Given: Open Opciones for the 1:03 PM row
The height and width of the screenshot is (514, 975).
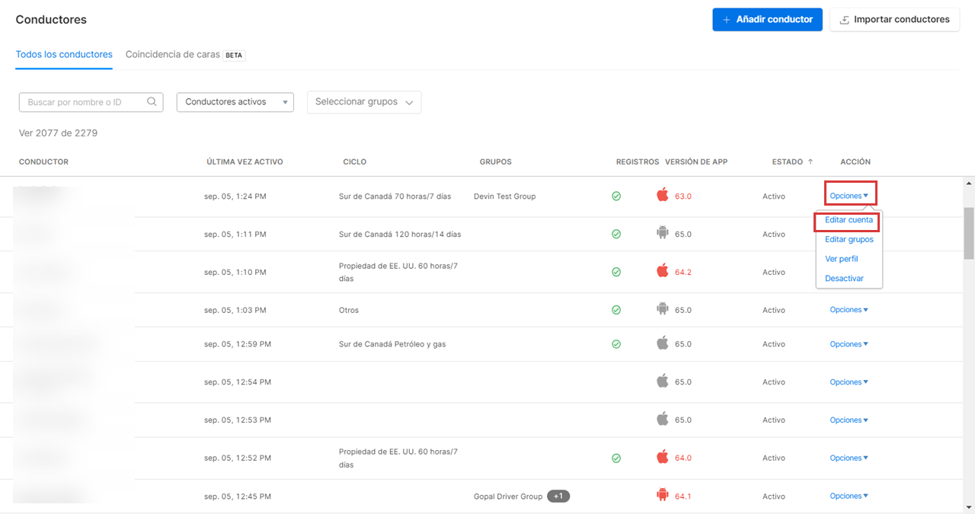Looking at the screenshot, I should pyautogui.click(x=849, y=310).
